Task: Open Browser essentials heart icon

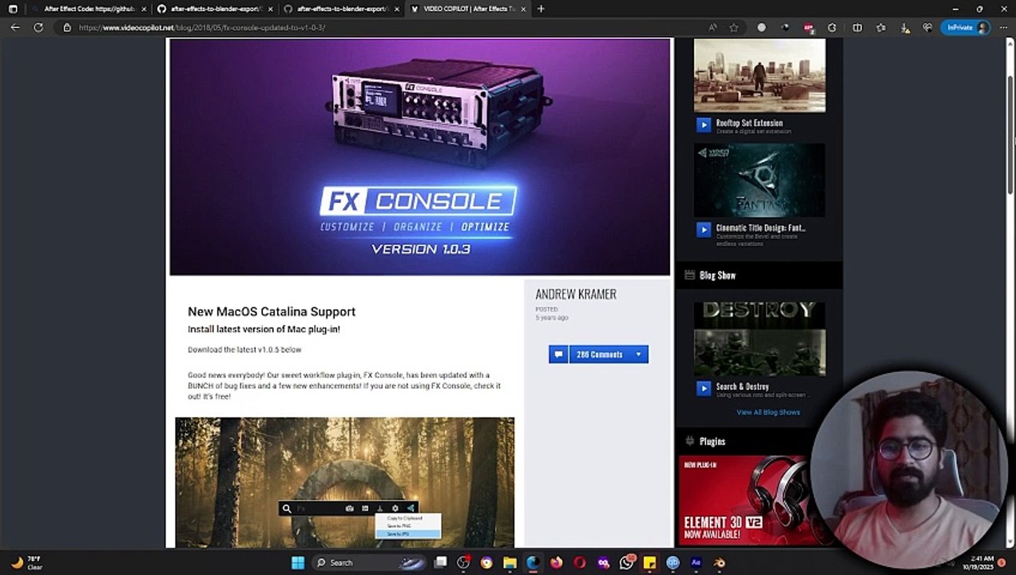Action: tap(927, 27)
